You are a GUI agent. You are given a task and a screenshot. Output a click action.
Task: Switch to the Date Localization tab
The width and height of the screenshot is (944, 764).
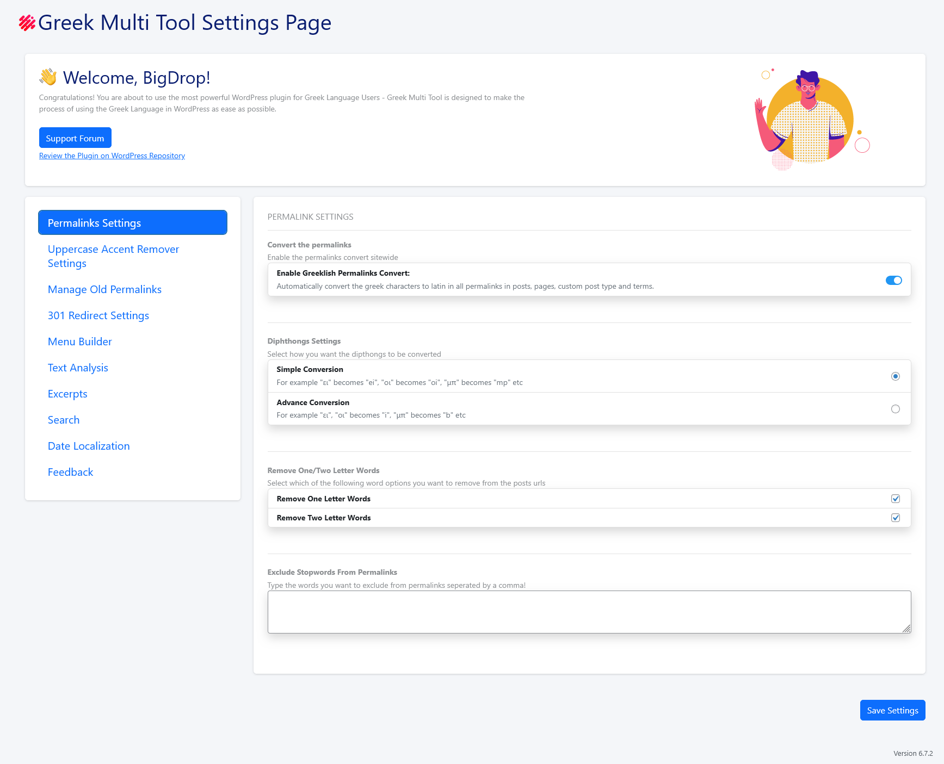click(89, 446)
